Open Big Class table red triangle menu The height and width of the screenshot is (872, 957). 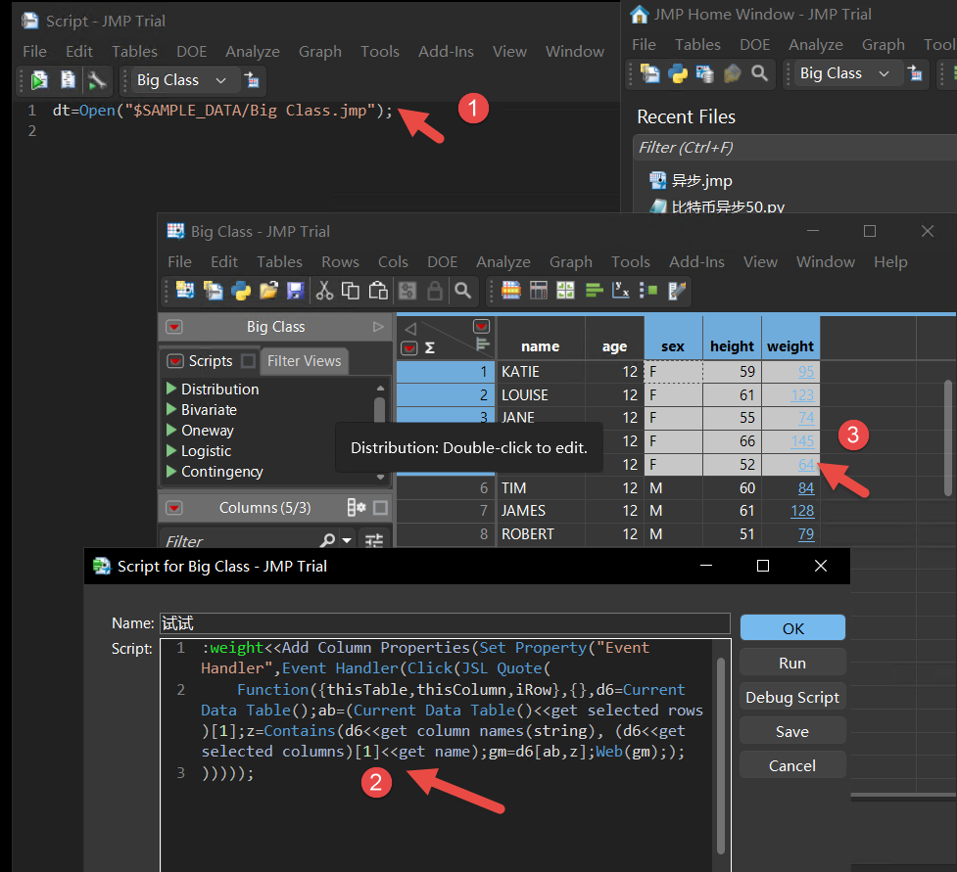coord(174,328)
